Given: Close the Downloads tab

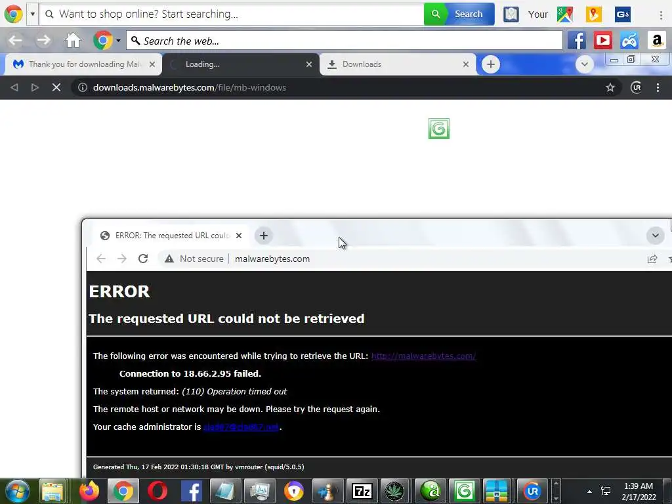Looking at the screenshot, I should 466,64.
